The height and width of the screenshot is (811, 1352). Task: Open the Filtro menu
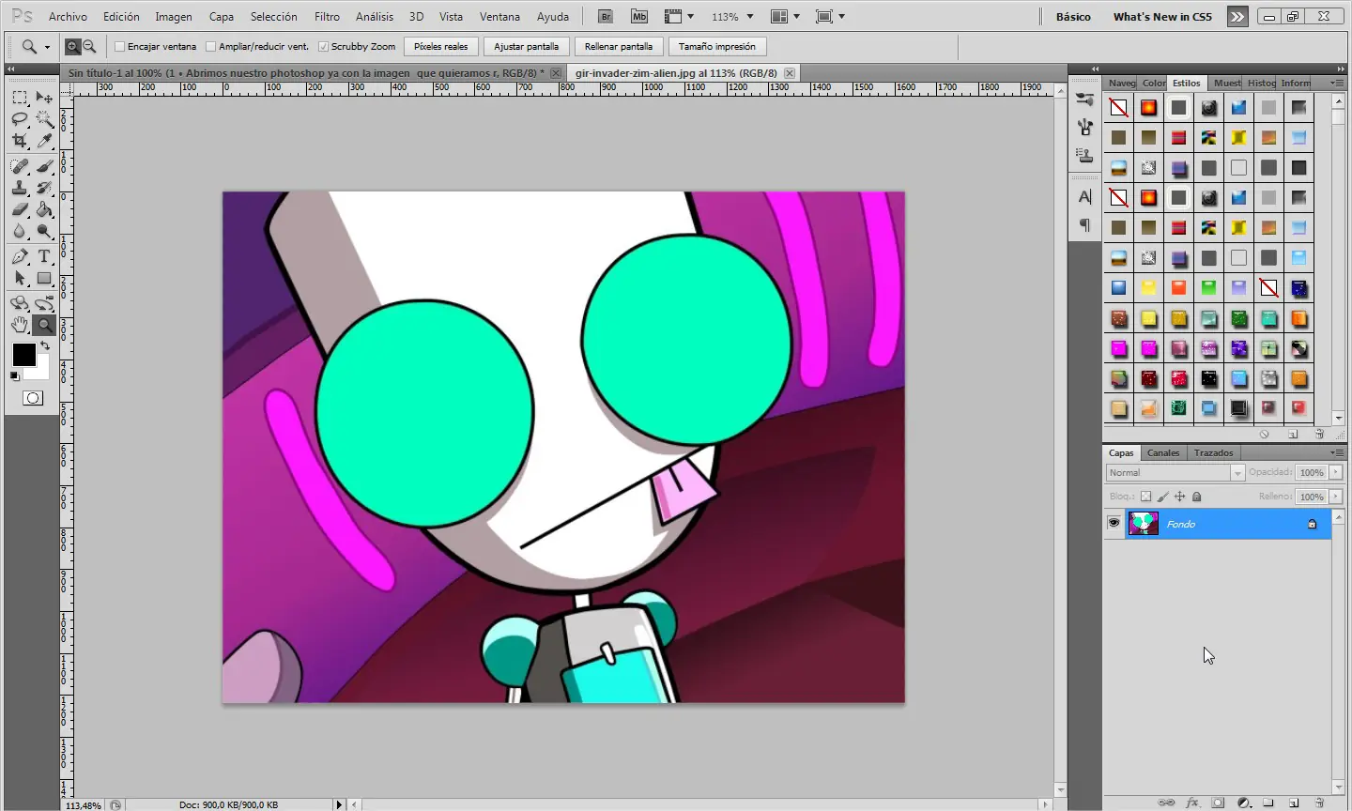327,17
